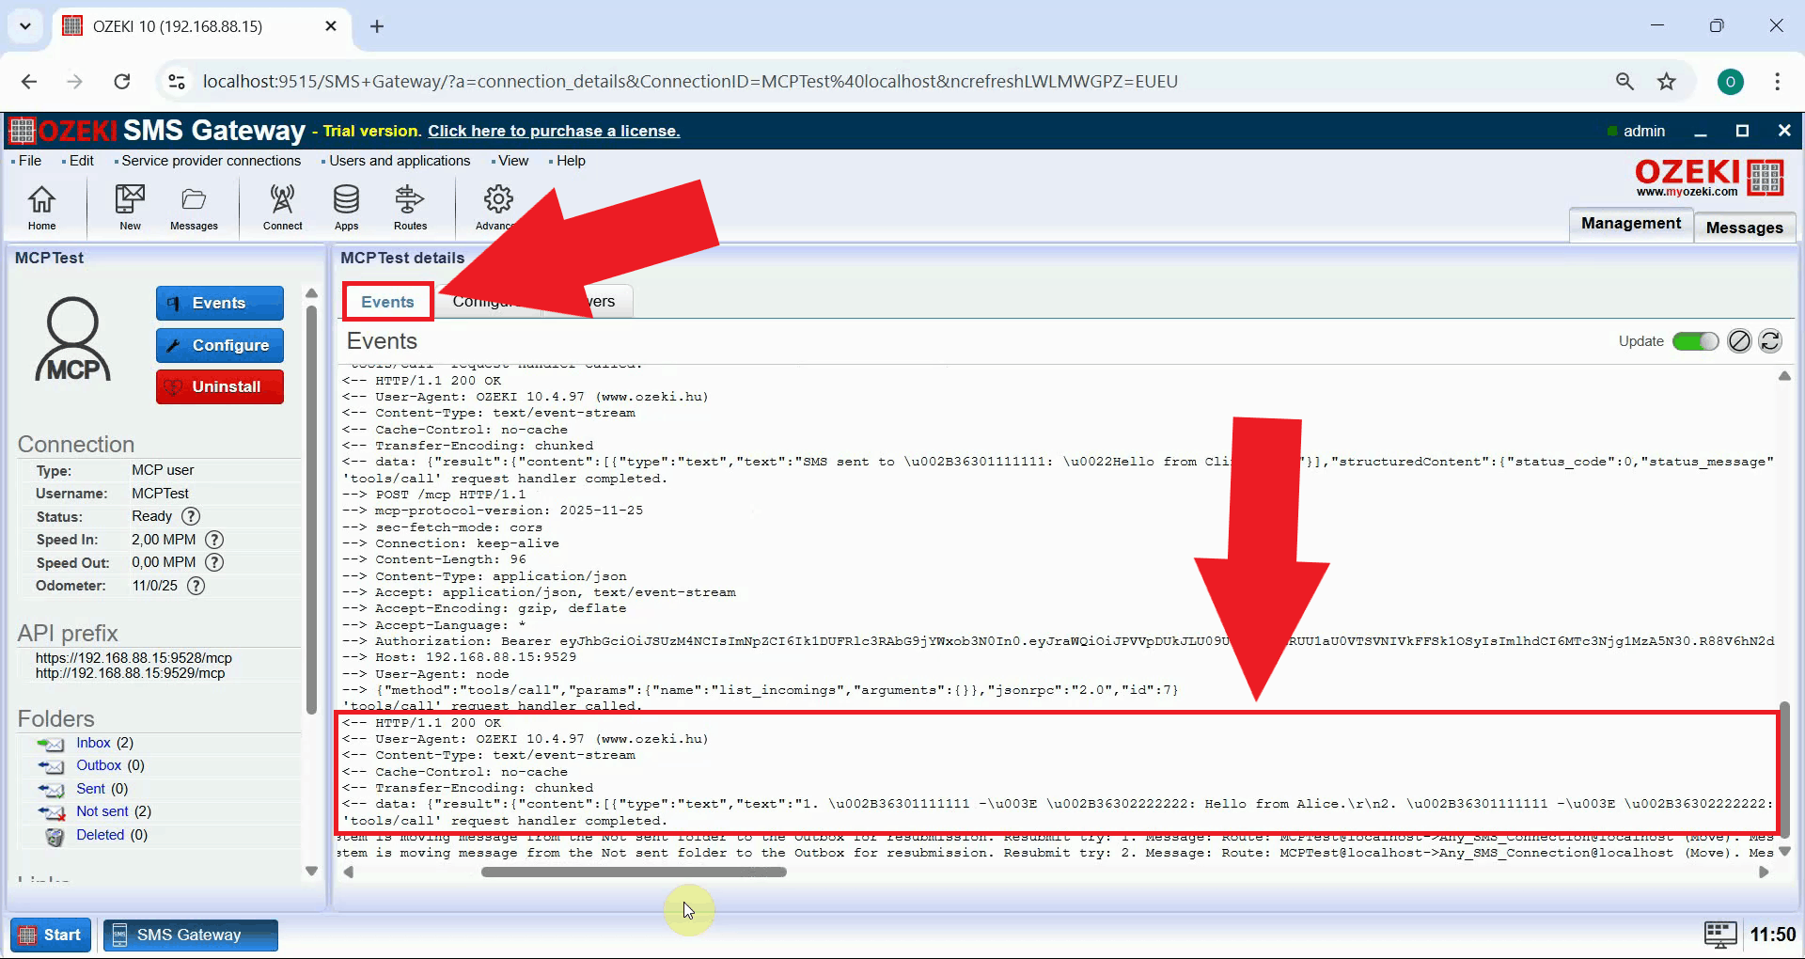Open the Inbox (2) folder link
This screenshot has width=1805, height=959.
pyautogui.click(x=104, y=743)
